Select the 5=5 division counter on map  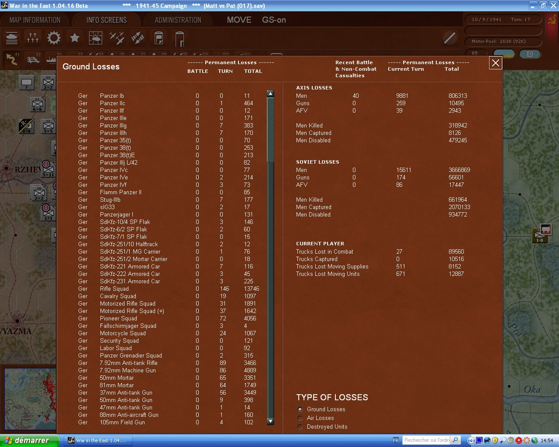(48, 127)
